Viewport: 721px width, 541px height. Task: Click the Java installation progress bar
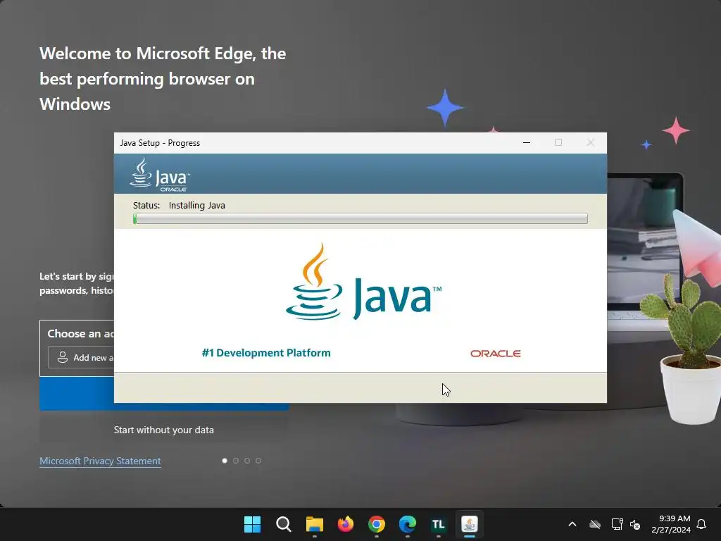(x=360, y=218)
